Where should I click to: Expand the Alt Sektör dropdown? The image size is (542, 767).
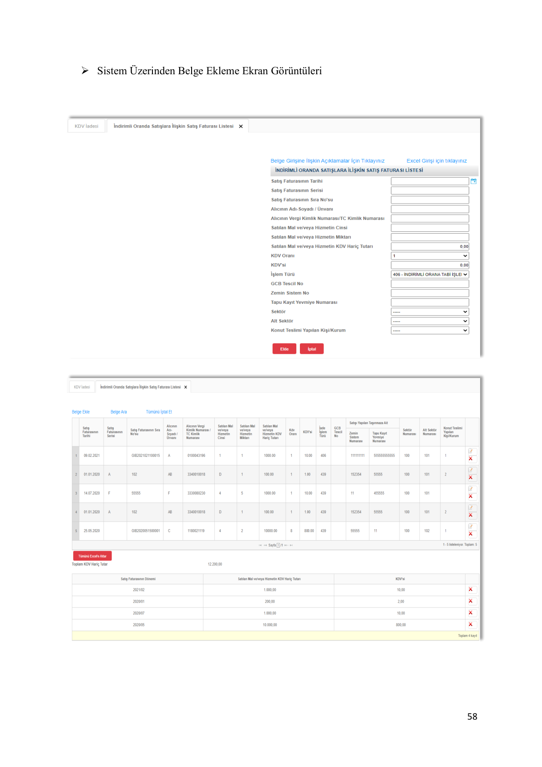[430, 321]
